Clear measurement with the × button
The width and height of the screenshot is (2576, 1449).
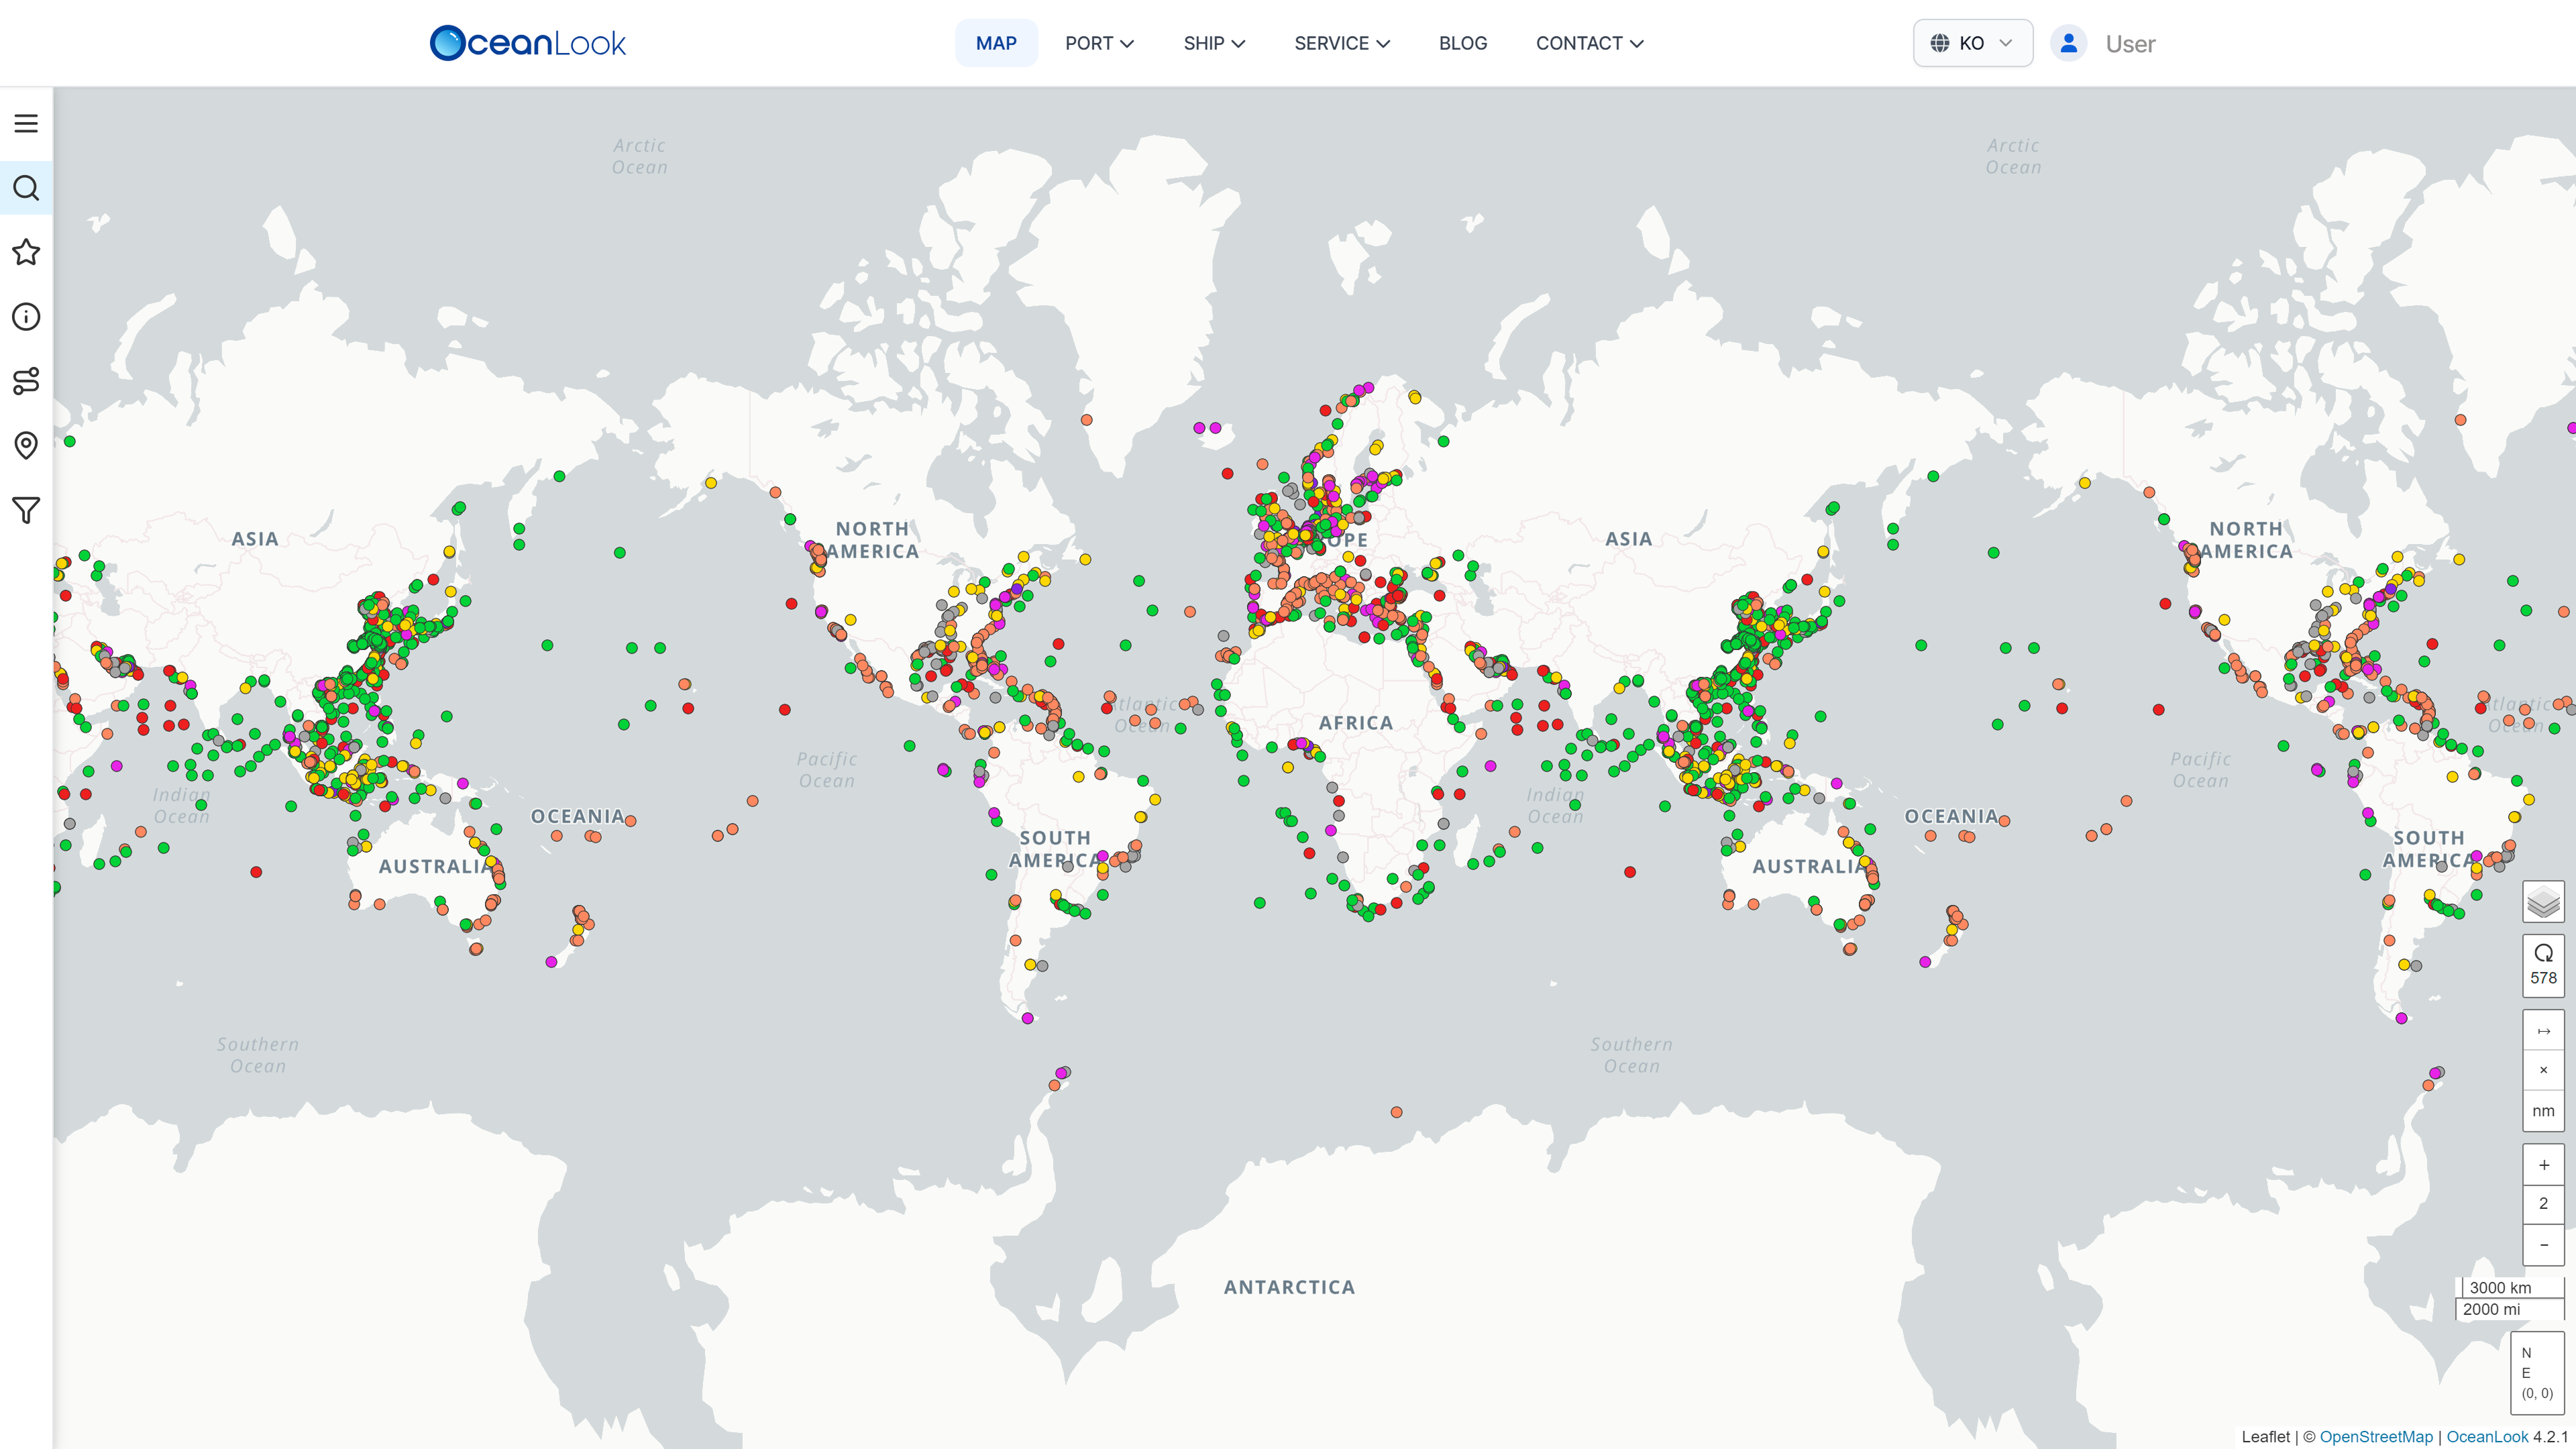[x=2543, y=1070]
